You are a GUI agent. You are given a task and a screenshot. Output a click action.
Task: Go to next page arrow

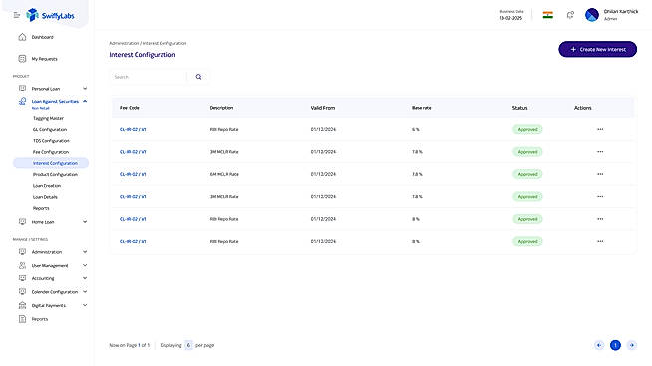point(632,345)
